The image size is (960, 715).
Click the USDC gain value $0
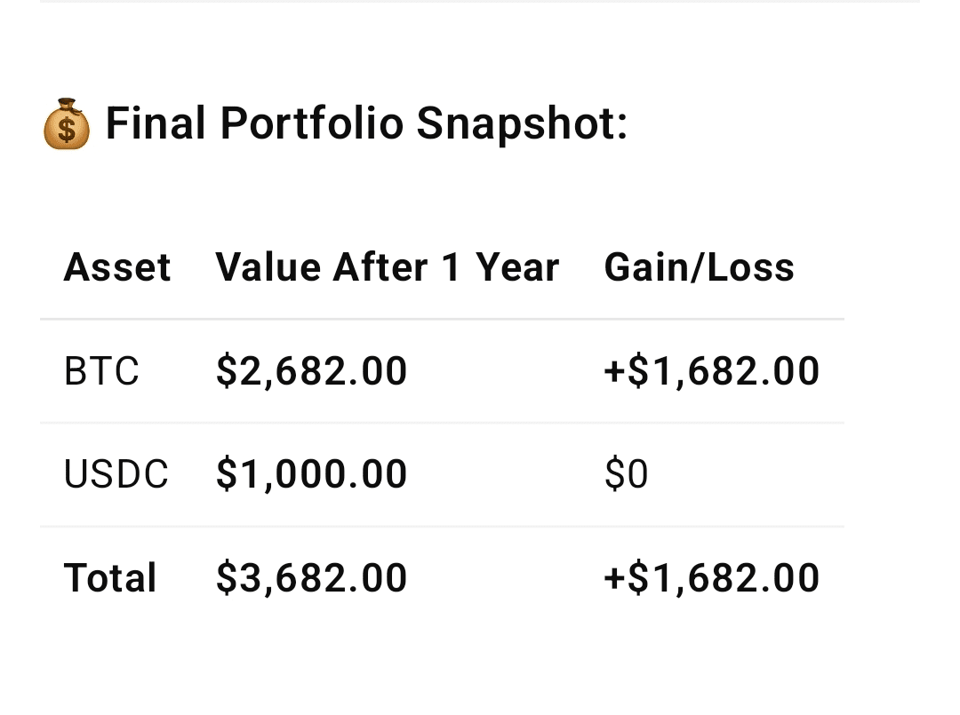626,474
